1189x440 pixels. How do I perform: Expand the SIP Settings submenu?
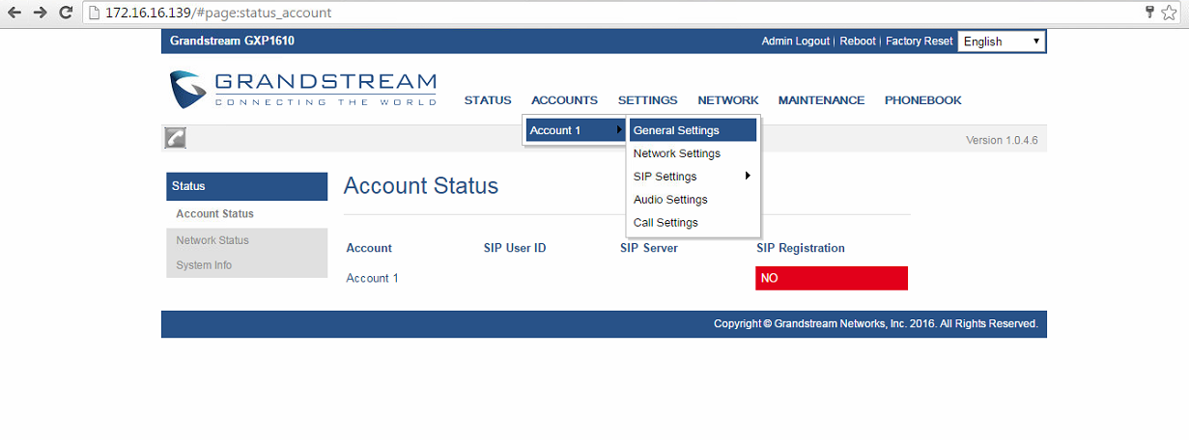click(693, 177)
